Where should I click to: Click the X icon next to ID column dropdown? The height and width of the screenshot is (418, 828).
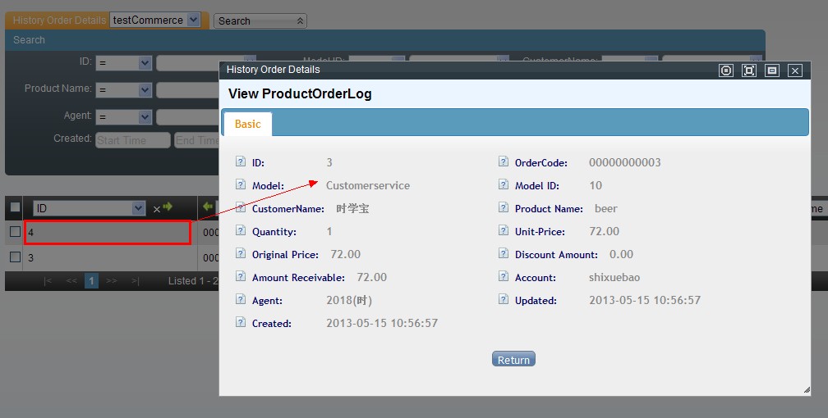156,209
